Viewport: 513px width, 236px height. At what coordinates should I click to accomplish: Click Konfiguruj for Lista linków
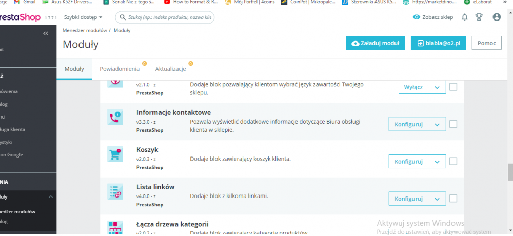click(x=408, y=199)
